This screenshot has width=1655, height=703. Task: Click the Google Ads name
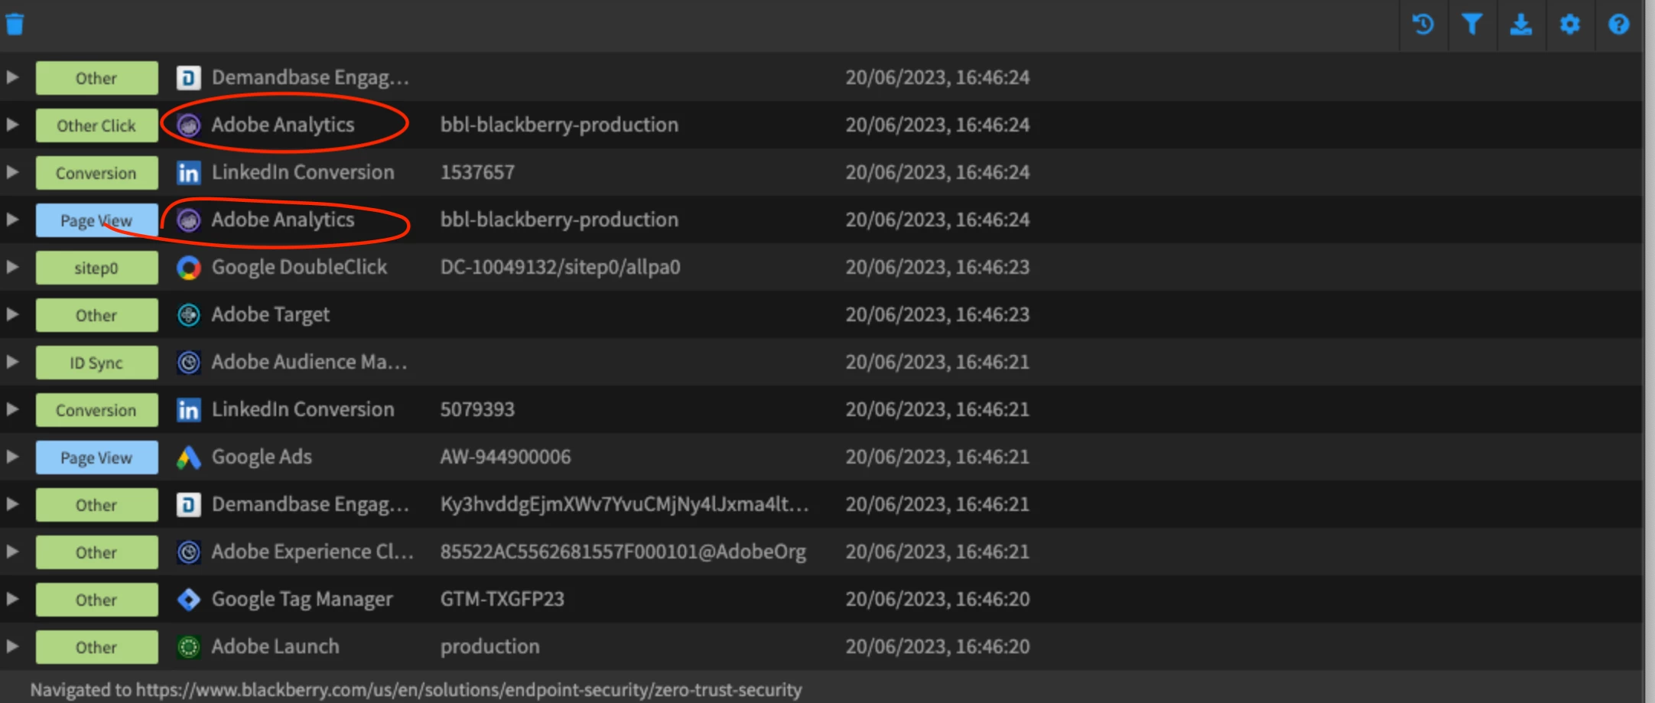coord(262,457)
